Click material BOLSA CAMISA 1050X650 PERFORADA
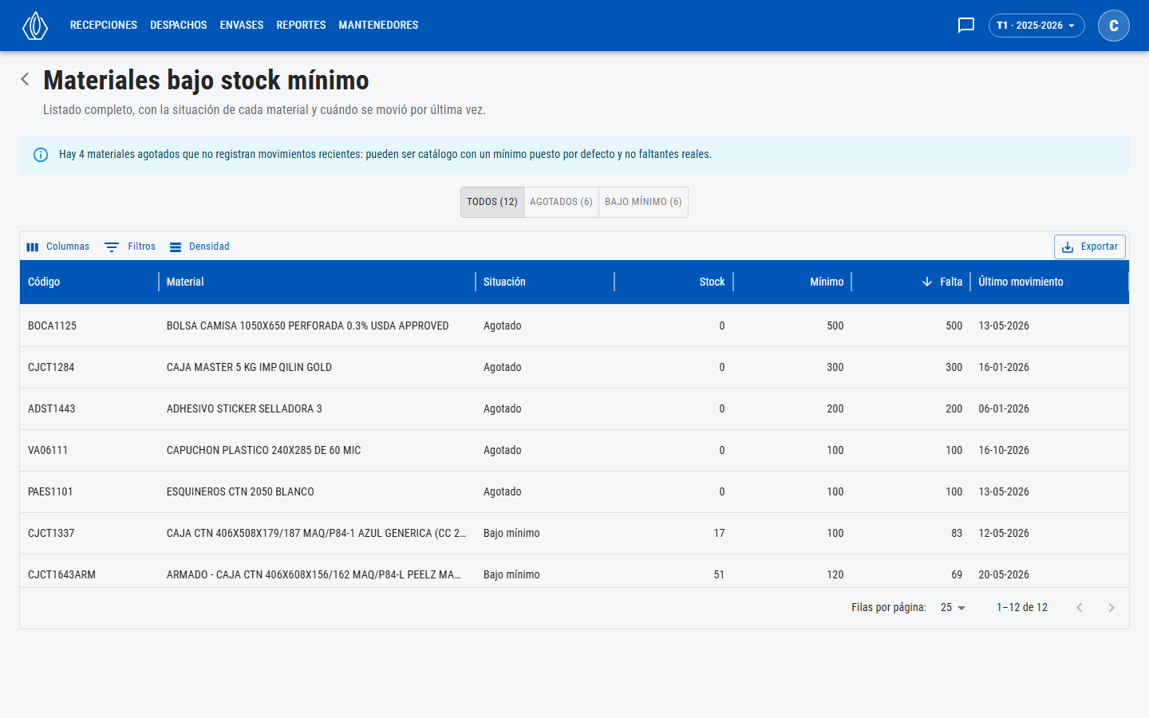 pyautogui.click(x=307, y=325)
